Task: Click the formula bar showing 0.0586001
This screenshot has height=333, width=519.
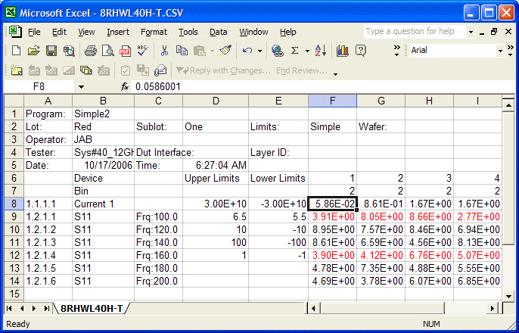Action: [x=323, y=87]
